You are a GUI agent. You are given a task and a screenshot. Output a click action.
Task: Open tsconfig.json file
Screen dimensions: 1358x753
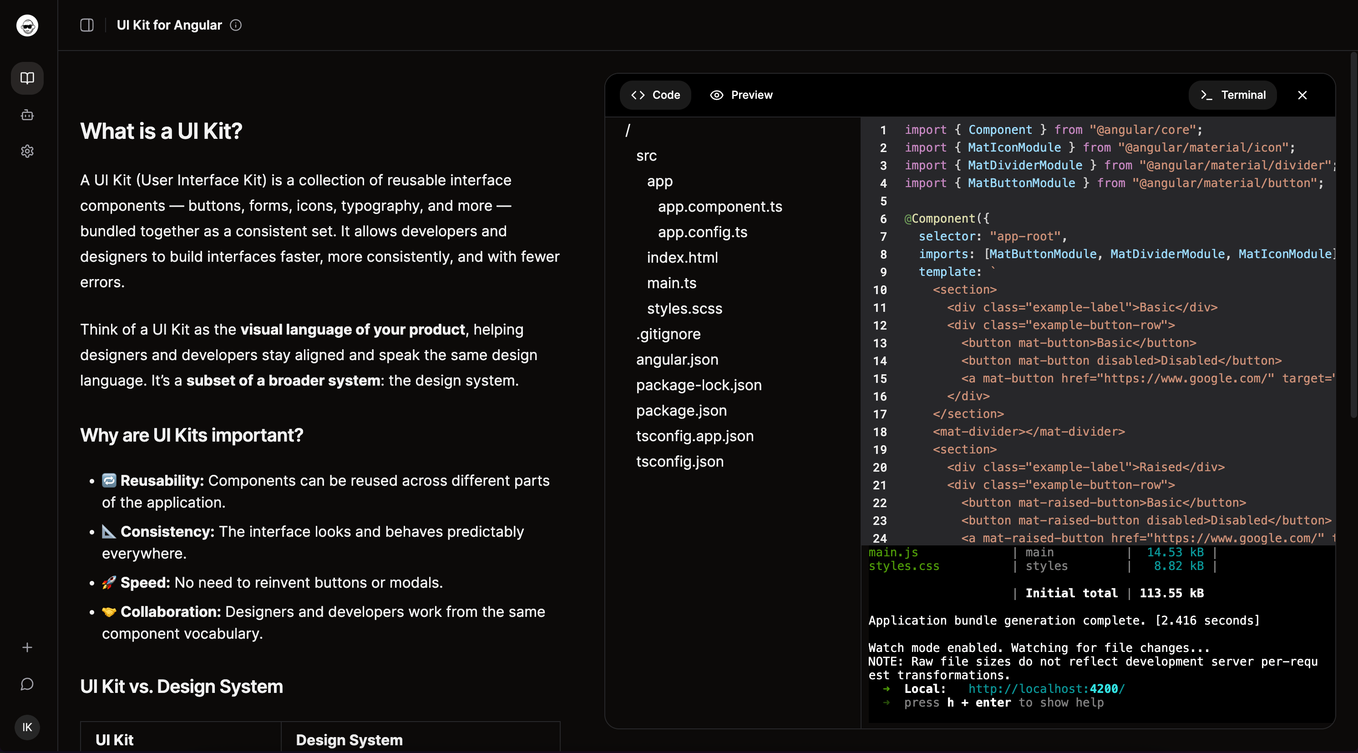tap(679, 461)
